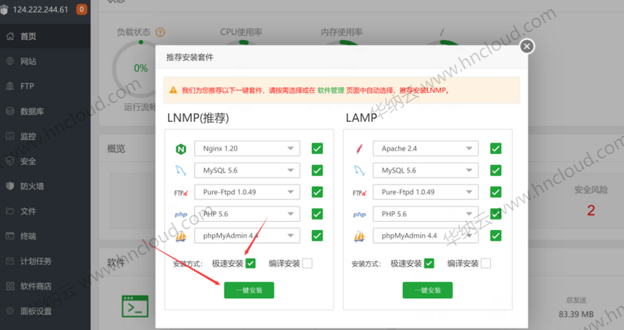The image size is (624, 330).
Task: Click the 面板设置 gear icon in sidebar
Action: coord(10,311)
